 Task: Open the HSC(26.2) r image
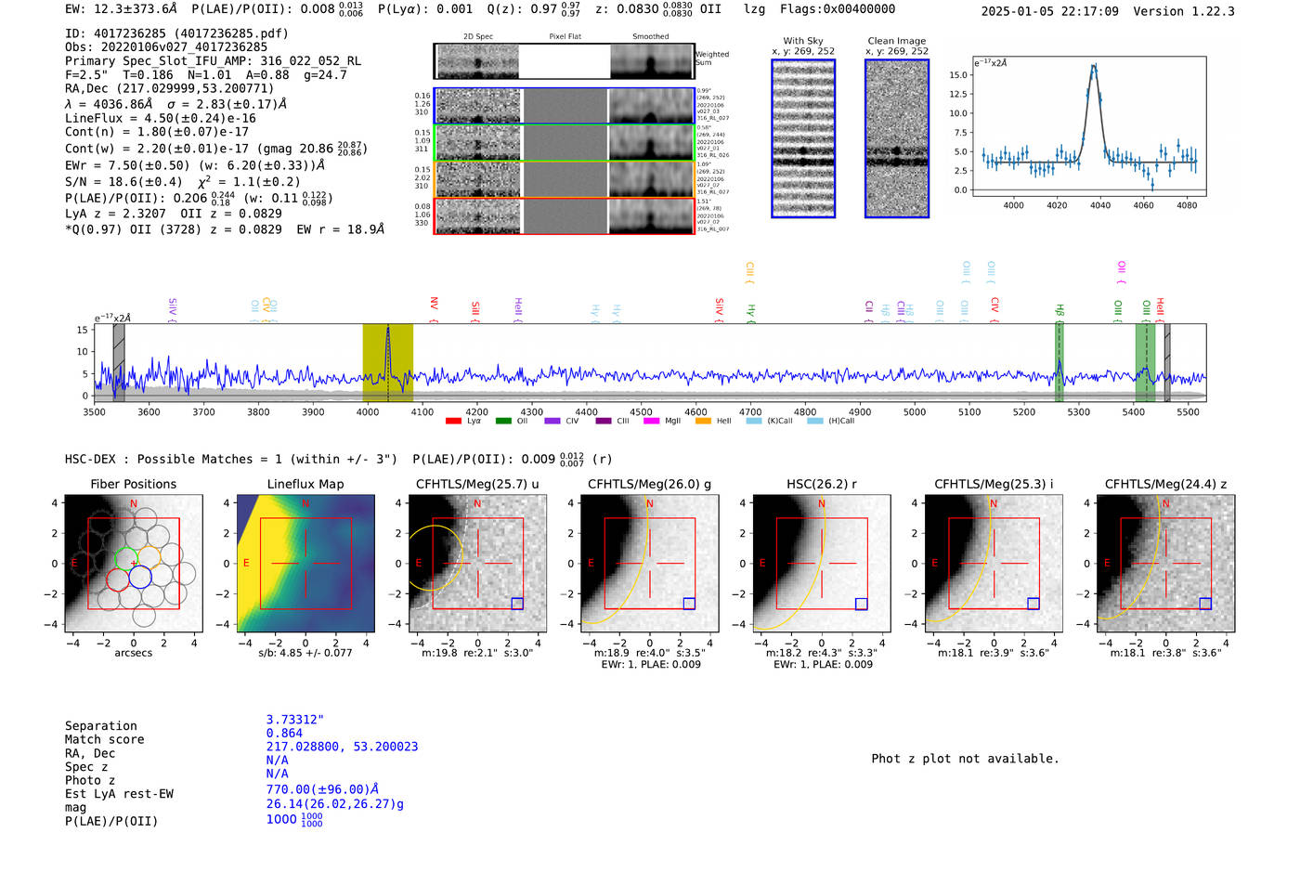point(822,564)
